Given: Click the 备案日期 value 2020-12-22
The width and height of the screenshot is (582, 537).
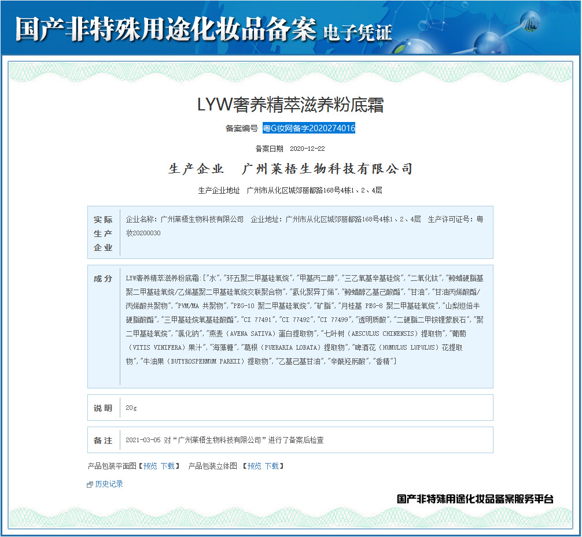Looking at the screenshot, I should pyautogui.click(x=307, y=149).
